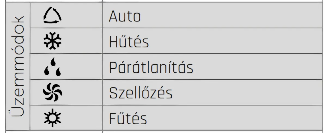Select the Szellőzés text label
The width and height of the screenshot is (327, 133).
click(141, 93)
